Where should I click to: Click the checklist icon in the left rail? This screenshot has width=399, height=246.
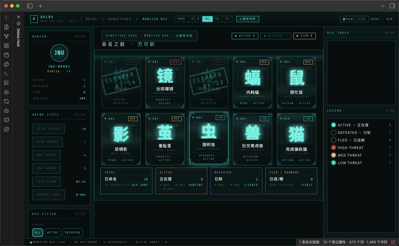[6, 83]
